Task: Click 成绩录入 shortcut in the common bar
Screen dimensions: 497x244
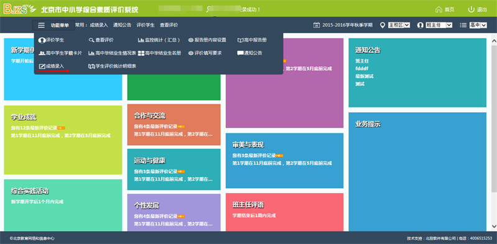Action: tap(99, 25)
